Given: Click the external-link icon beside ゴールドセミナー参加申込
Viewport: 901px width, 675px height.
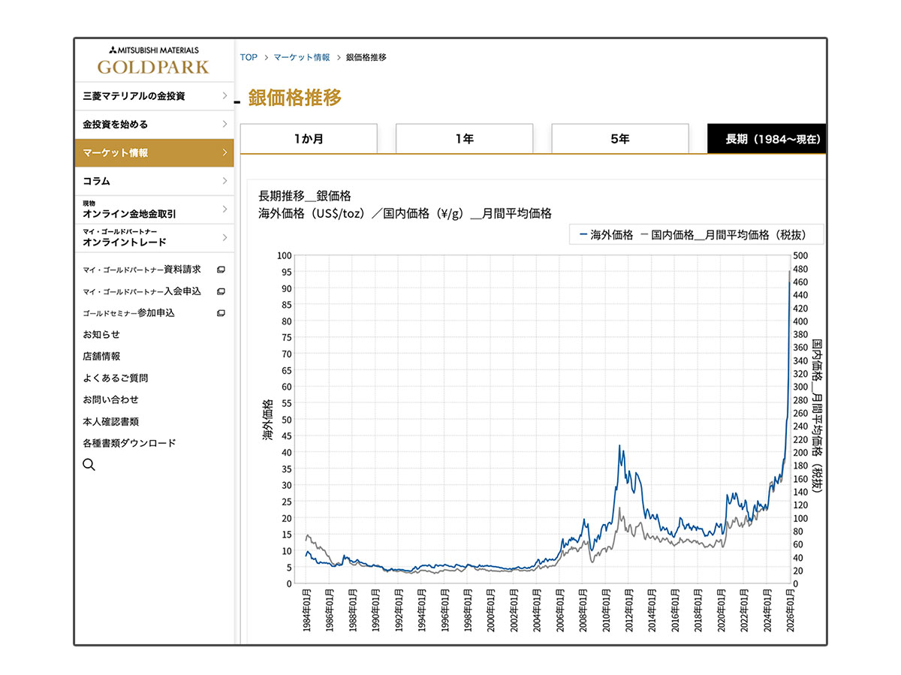Looking at the screenshot, I should [x=220, y=313].
